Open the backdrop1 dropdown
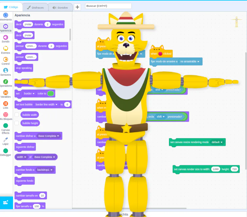247x217 pixels. 45,170
